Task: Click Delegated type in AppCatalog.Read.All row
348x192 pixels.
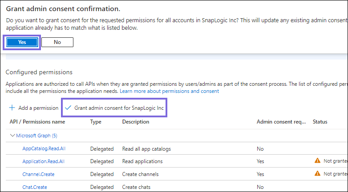Action: pyautogui.click(x=102, y=149)
